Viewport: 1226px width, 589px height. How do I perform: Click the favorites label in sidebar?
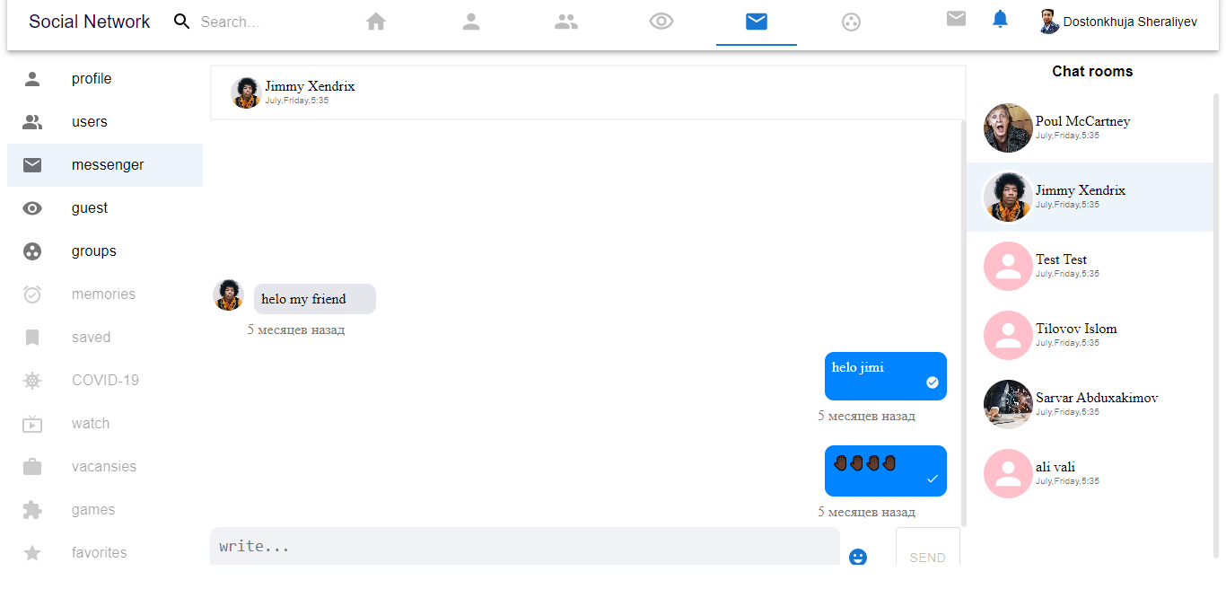point(99,553)
